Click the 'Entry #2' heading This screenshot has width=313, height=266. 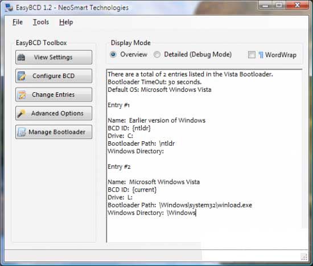point(119,166)
